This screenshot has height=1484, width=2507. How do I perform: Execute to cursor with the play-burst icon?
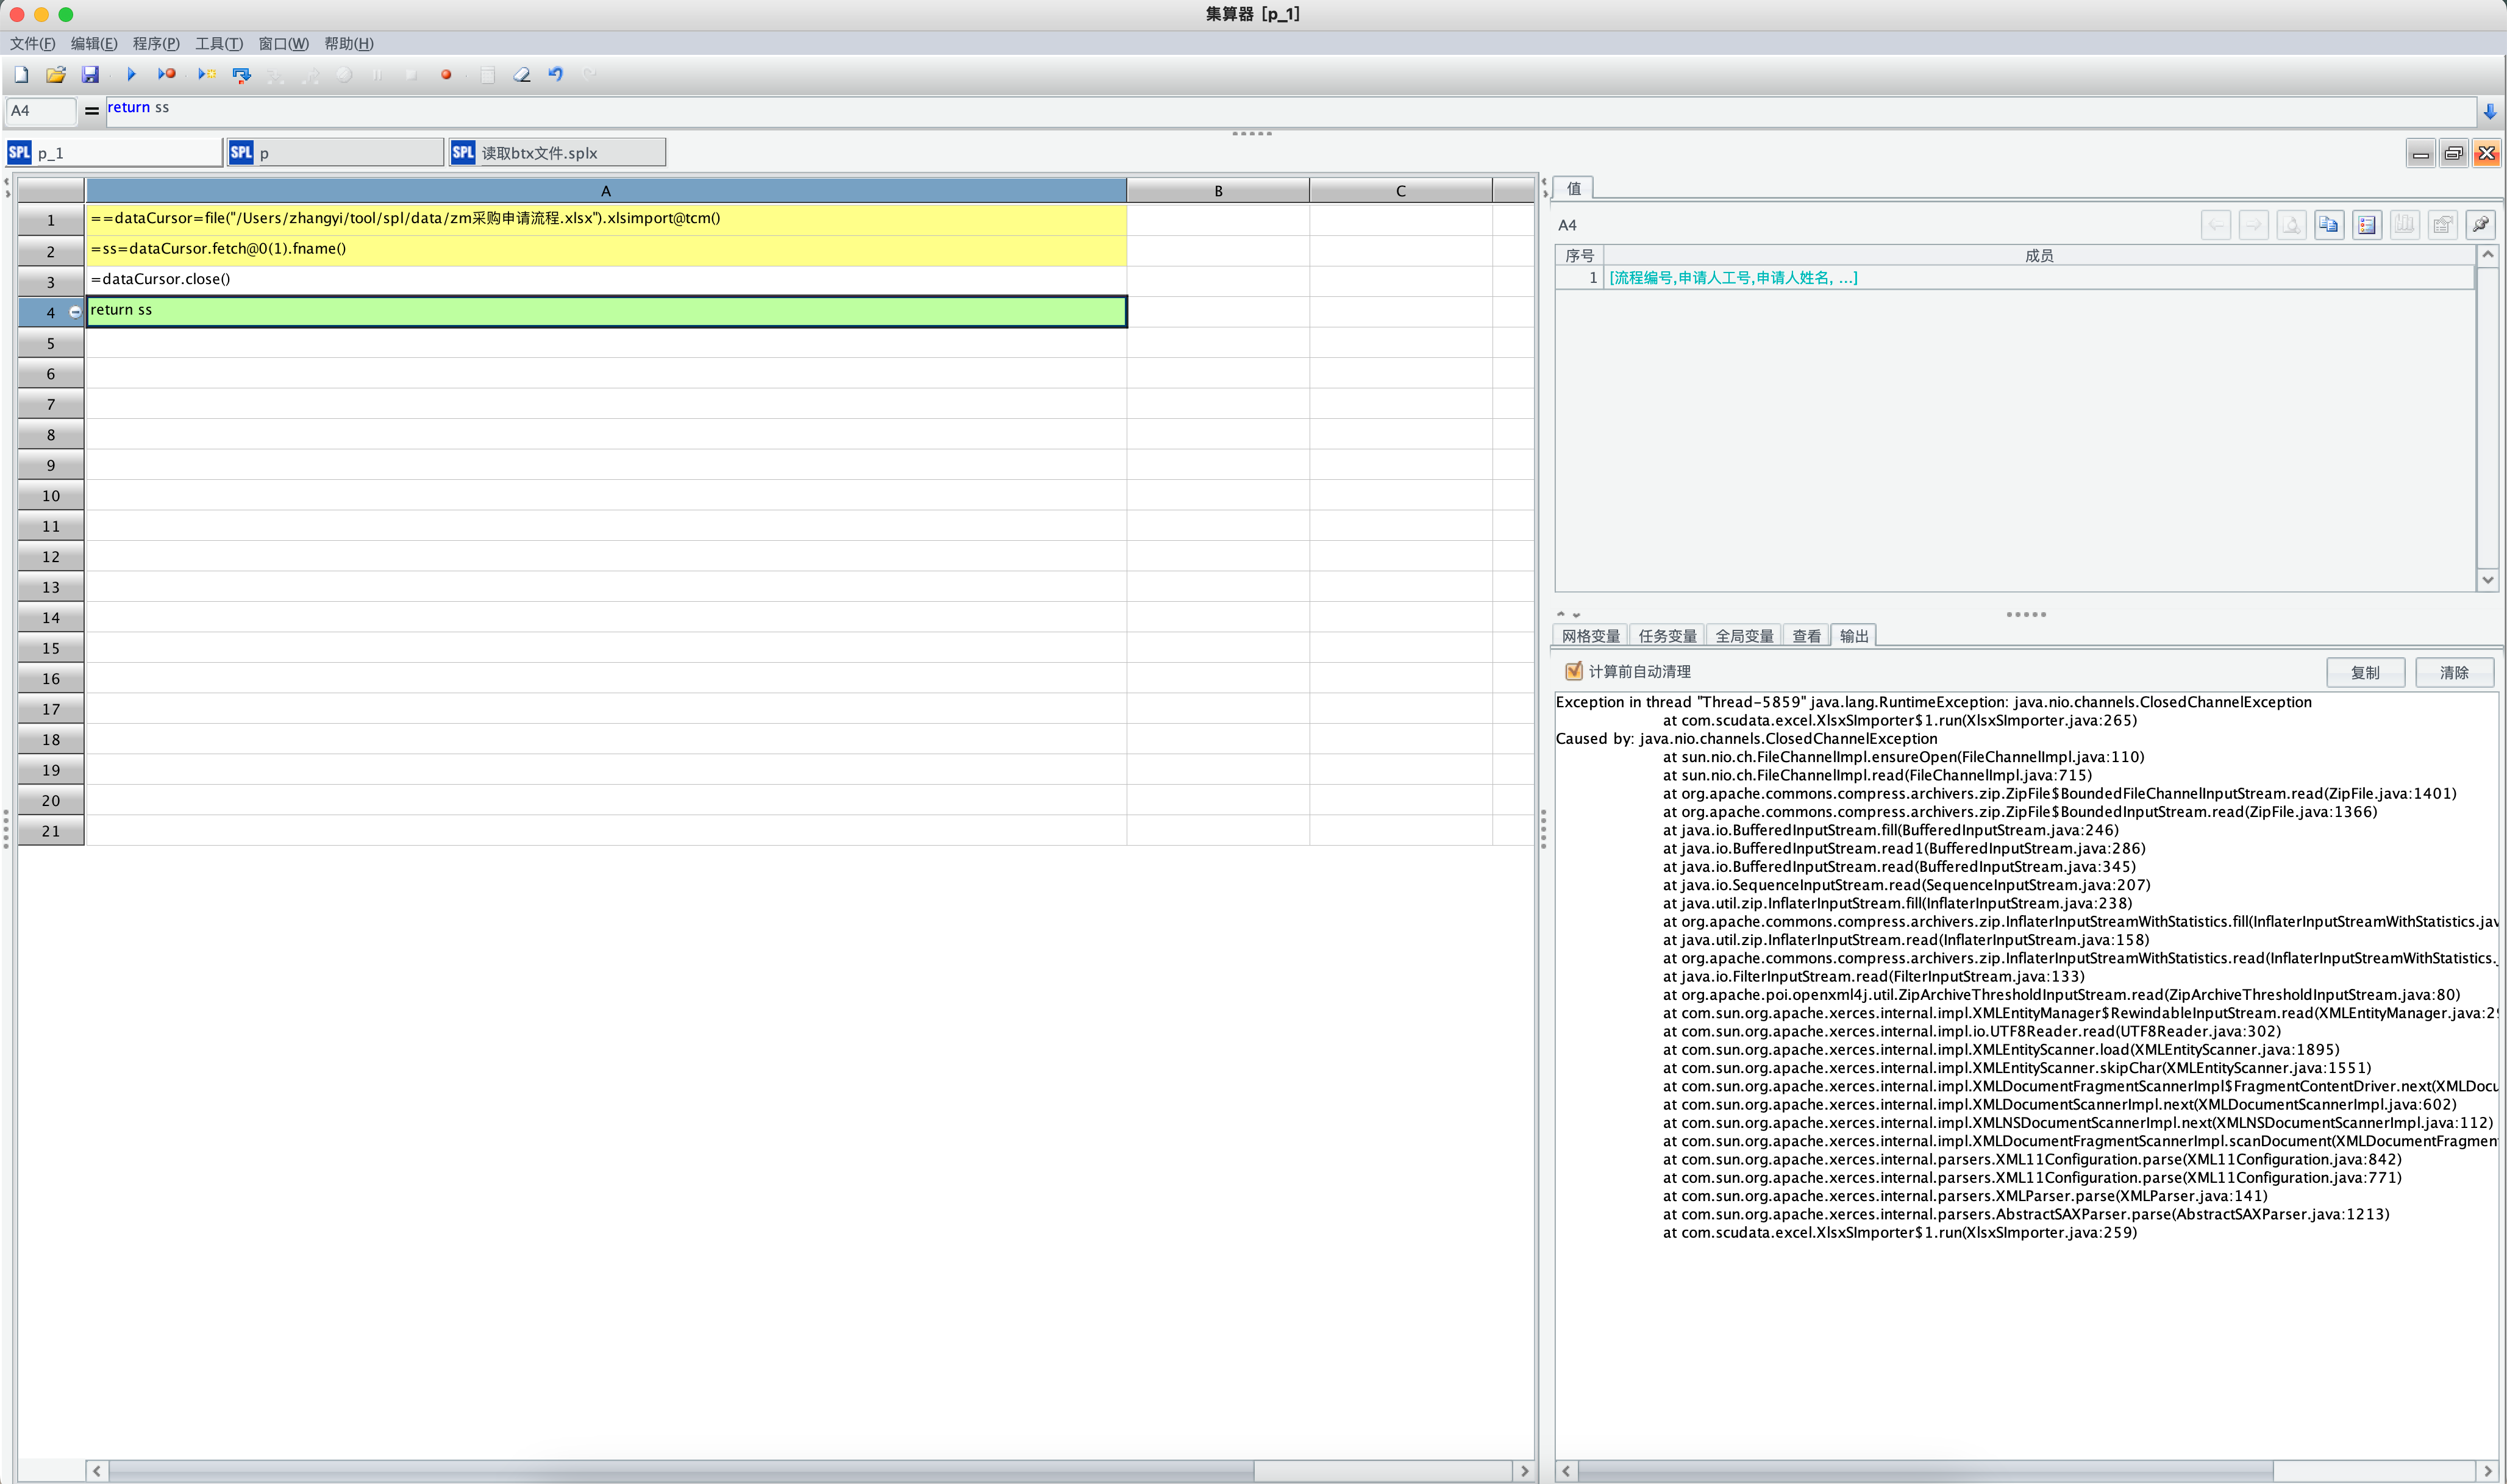click(x=206, y=74)
